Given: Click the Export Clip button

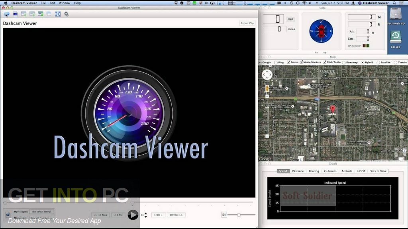Looking at the screenshot, I should pyautogui.click(x=247, y=23).
